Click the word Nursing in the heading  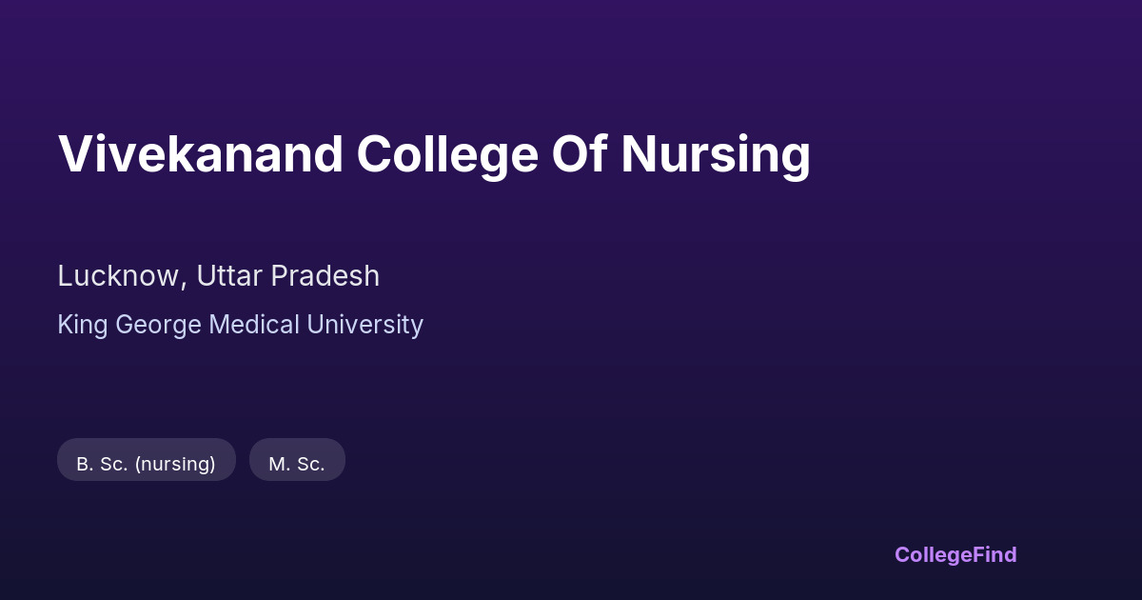pyautogui.click(x=715, y=154)
